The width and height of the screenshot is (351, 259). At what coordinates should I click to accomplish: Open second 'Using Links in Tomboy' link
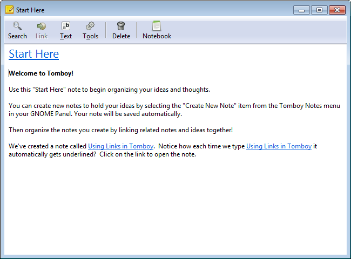click(279, 146)
